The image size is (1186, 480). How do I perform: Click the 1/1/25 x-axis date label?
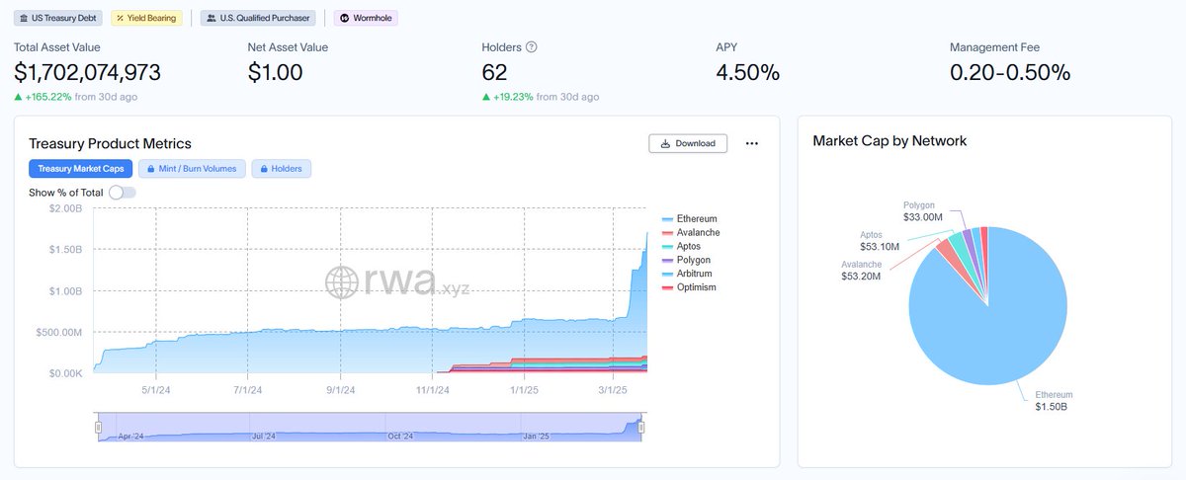[523, 390]
